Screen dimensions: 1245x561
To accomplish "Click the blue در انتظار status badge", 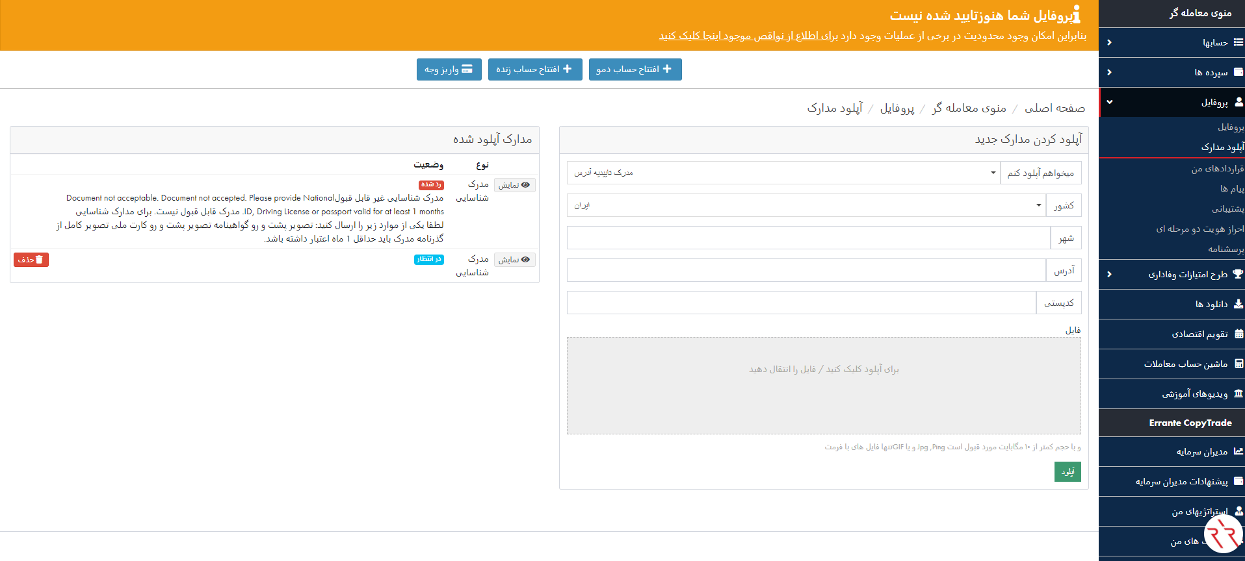I will point(429,260).
